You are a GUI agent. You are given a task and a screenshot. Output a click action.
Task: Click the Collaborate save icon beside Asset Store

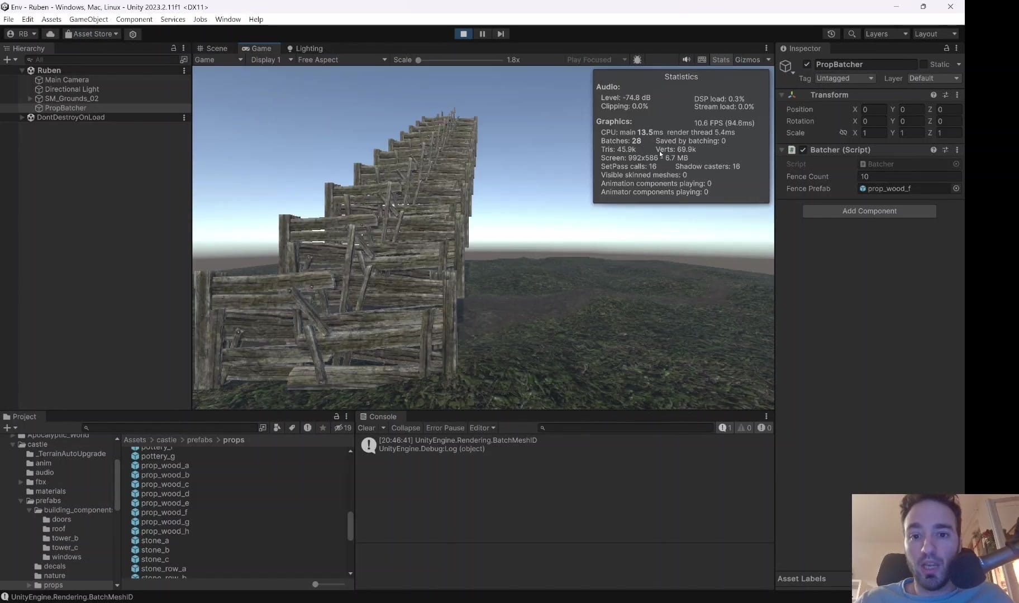(x=133, y=34)
